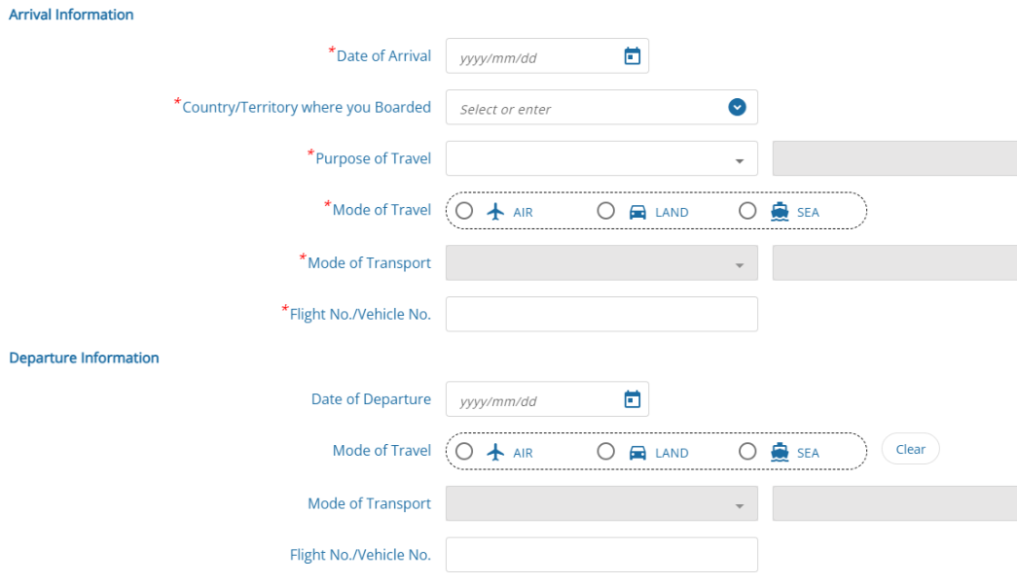The width and height of the screenshot is (1017, 583).
Task: Open the Date of Departure calendar icon
Action: click(x=632, y=399)
